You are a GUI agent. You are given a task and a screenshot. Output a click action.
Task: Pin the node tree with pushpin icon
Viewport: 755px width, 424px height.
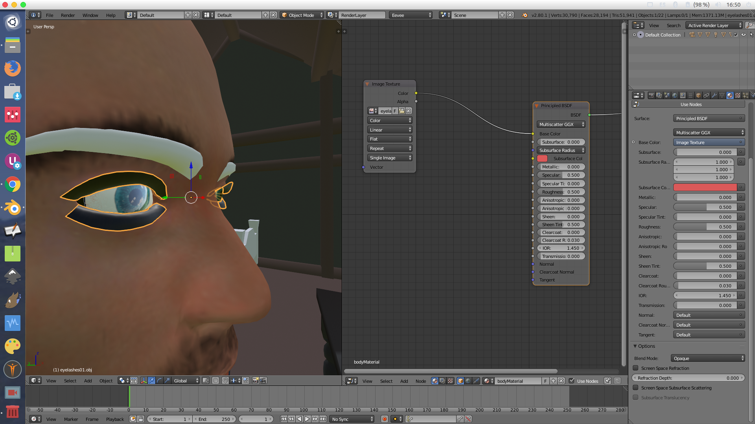[608, 381]
